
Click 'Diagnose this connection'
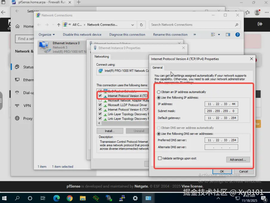click(127, 35)
